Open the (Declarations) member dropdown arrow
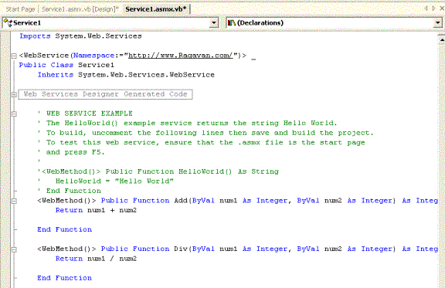Screen dimensions: 445x288 (437, 22)
